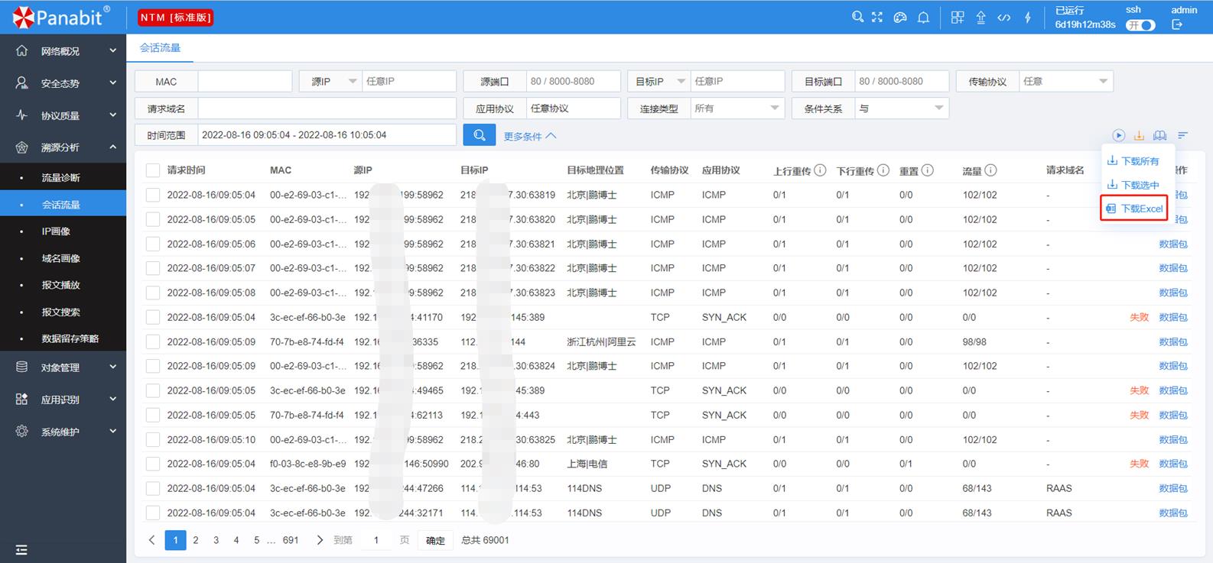Click the orange download icon above the table

point(1139,135)
